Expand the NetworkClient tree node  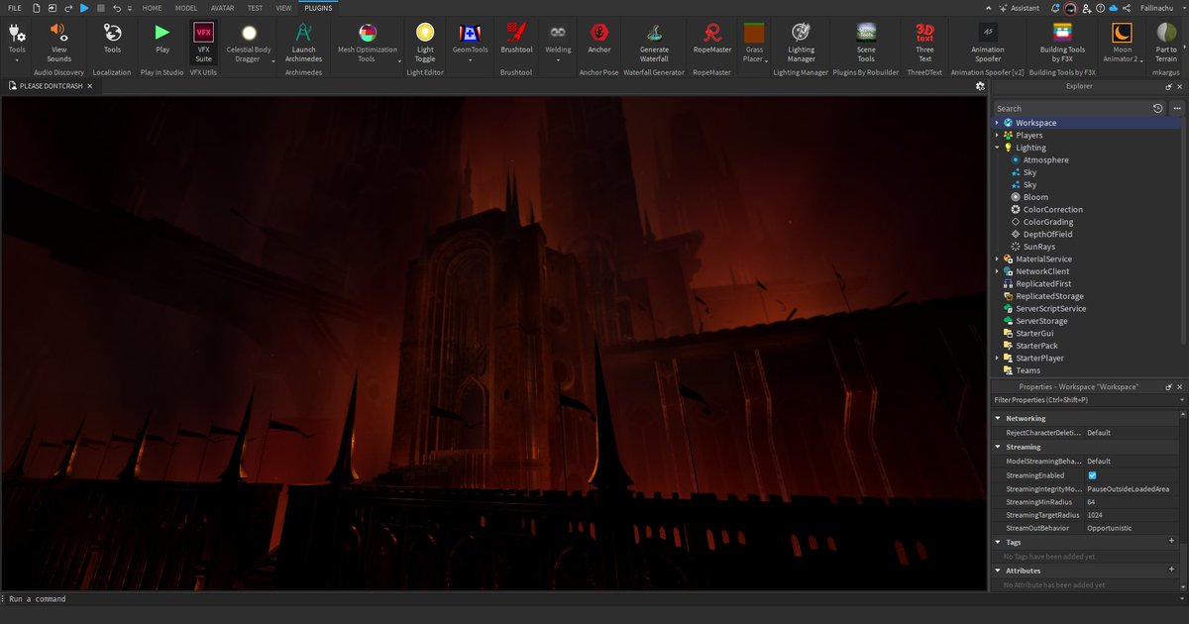pos(997,271)
